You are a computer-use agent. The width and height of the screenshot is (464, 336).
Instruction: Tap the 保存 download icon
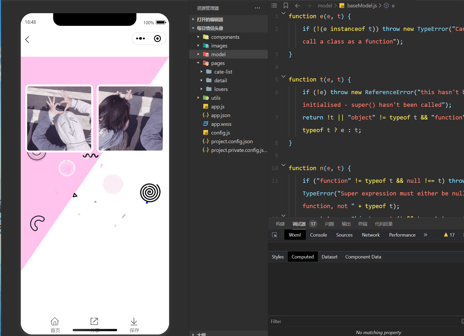[134, 321]
